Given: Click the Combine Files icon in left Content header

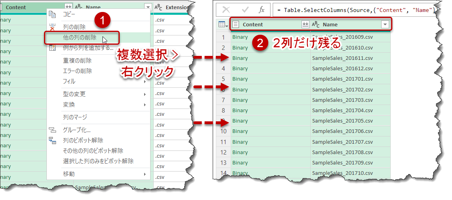Looking at the screenshot, I should 68,7.
